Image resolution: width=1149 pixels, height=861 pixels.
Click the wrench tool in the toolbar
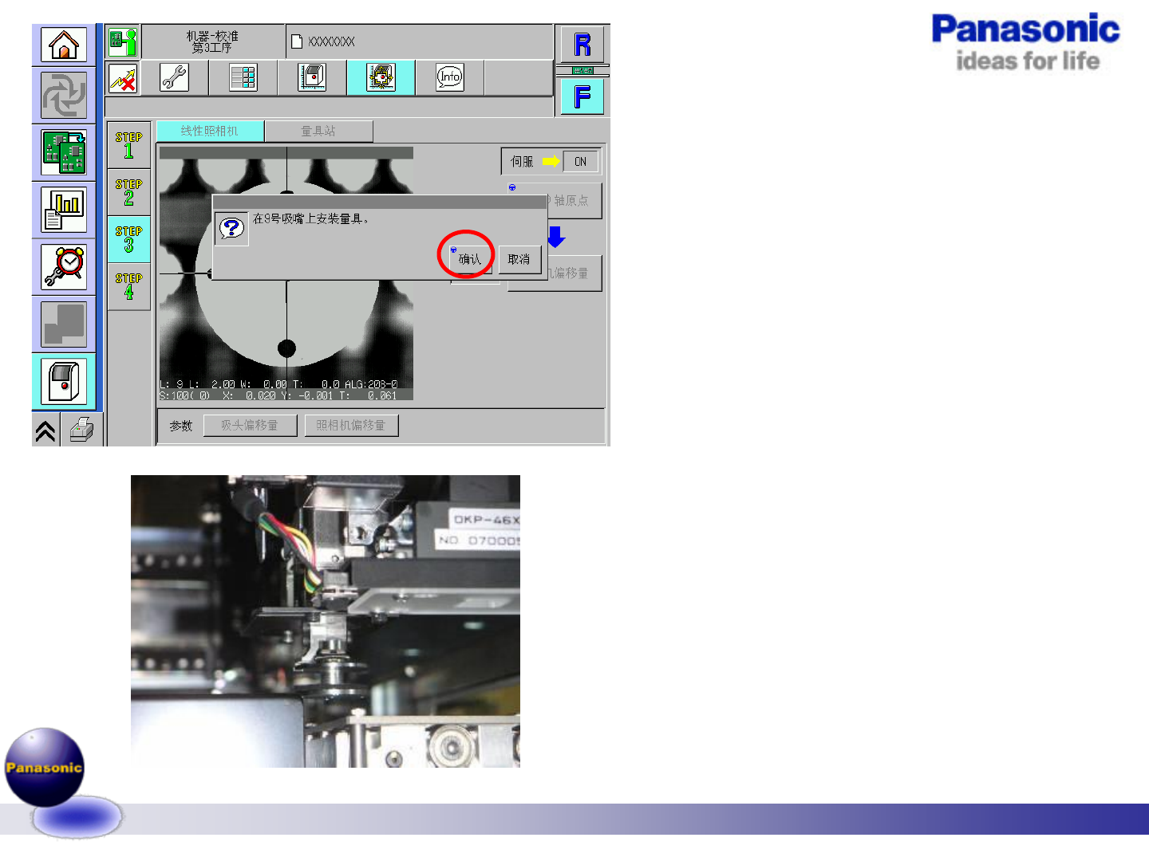coord(174,77)
